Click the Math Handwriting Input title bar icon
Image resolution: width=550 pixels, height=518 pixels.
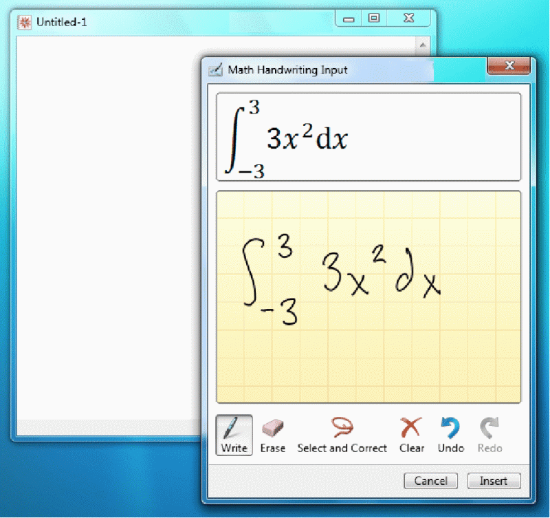214,69
